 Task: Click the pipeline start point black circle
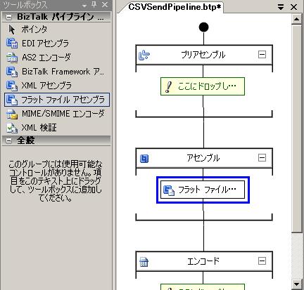click(203, 27)
